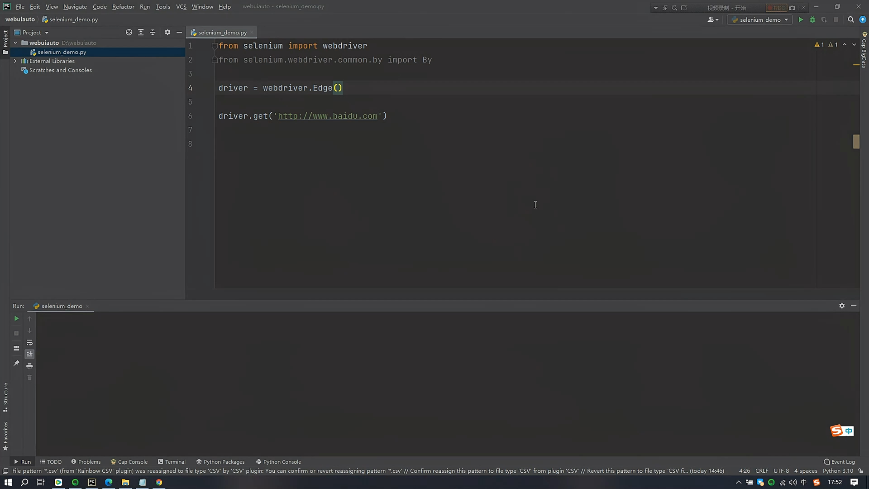Click the screen recorder camera screenshot icon
This screenshot has height=489, width=869.
click(x=792, y=8)
